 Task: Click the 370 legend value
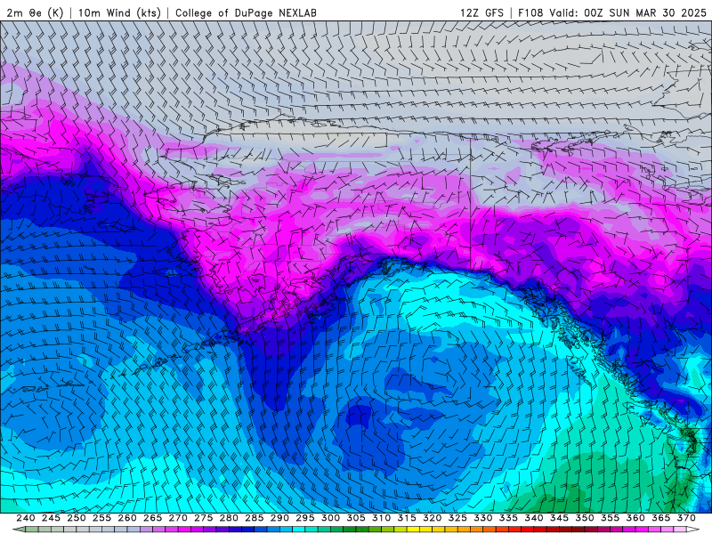tap(686, 518)
